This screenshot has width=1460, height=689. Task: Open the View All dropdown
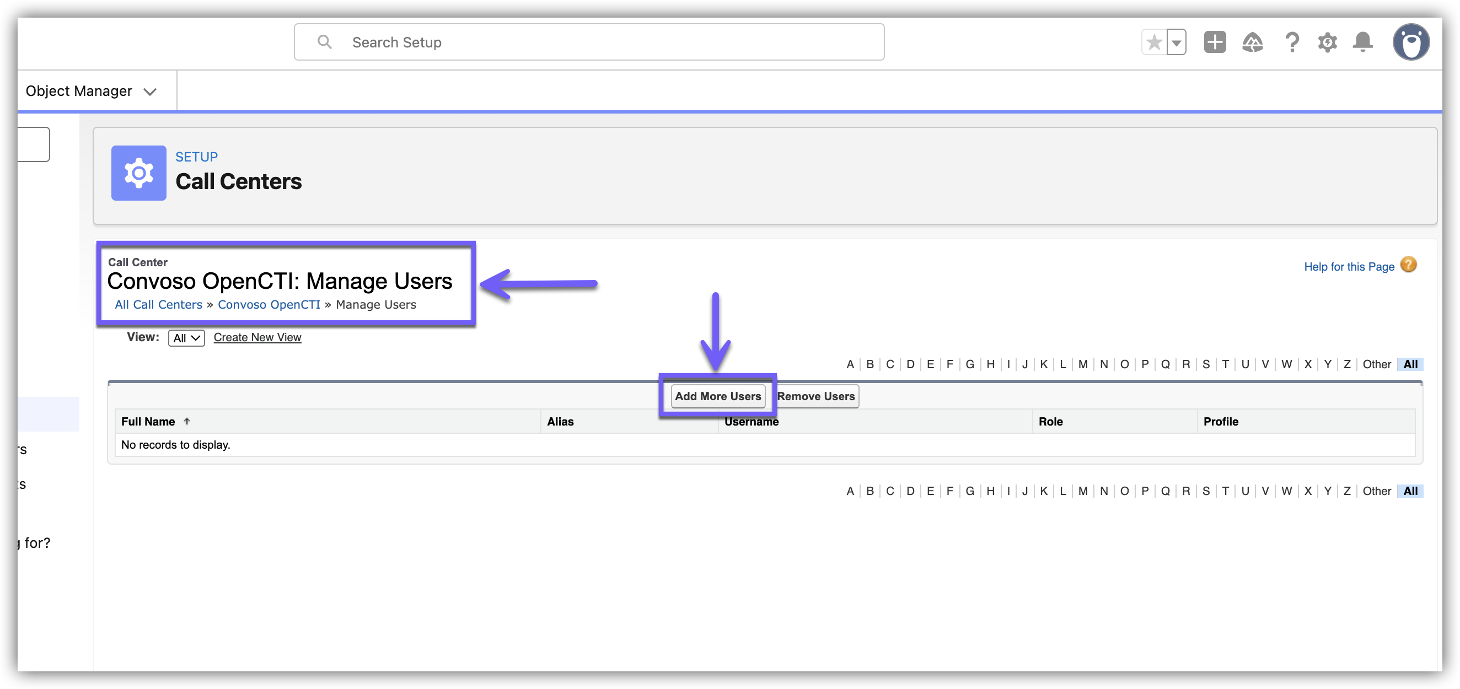click(186, 338)
